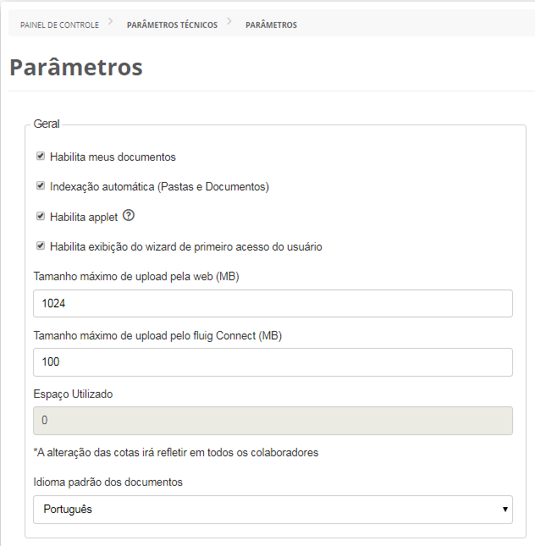Image resolution: width=535 pixels, height=546 pixels.
Task: Click the note about alteração das cotas
Action: [175, 453]
